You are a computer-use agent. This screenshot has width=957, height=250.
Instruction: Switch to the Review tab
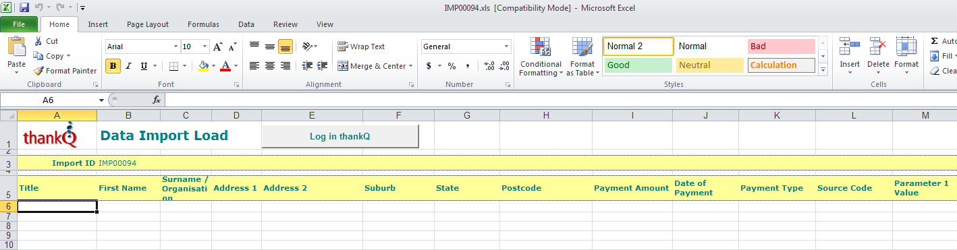[x=285, y=24]
